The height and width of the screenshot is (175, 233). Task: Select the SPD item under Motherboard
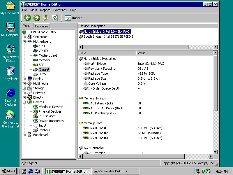pyautogui.click(x=42, y=65)
